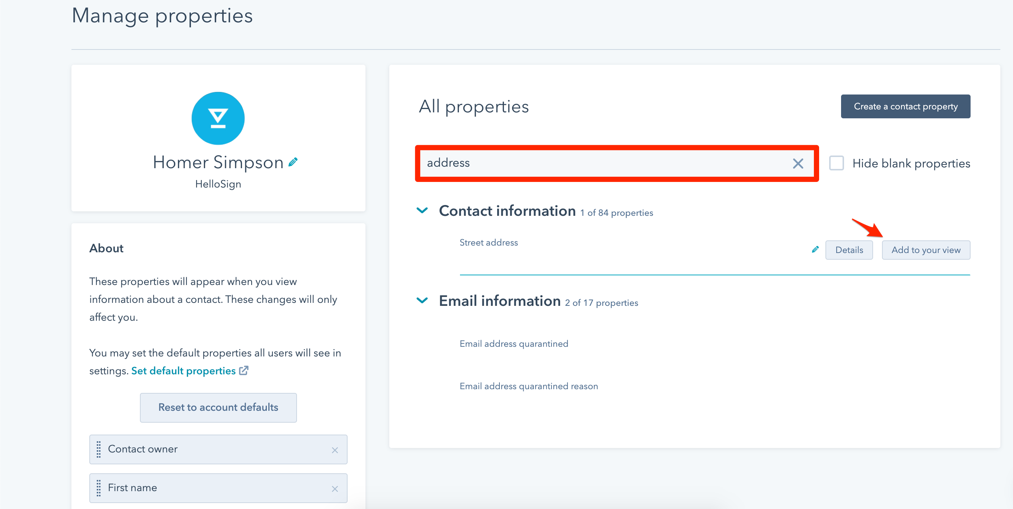This screenshot has width=1013, height=509.
Task: Click Reset to account defaults
Action: [218, 407]
